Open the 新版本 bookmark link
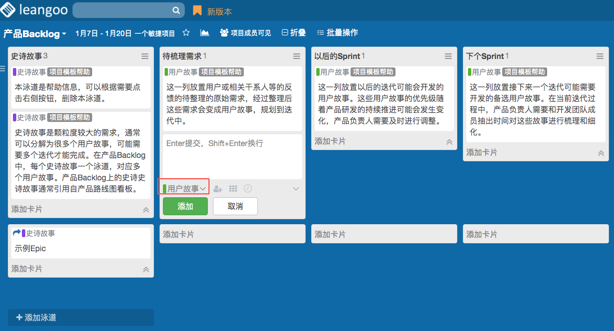 213,11
